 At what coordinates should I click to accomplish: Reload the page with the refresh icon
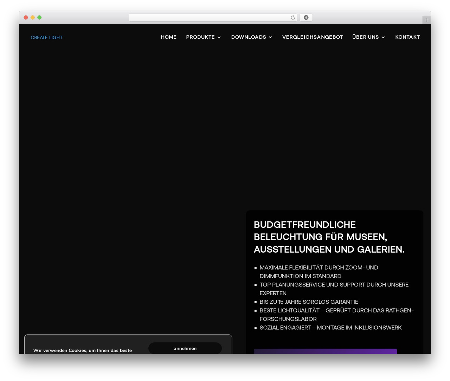click(293, 18)
